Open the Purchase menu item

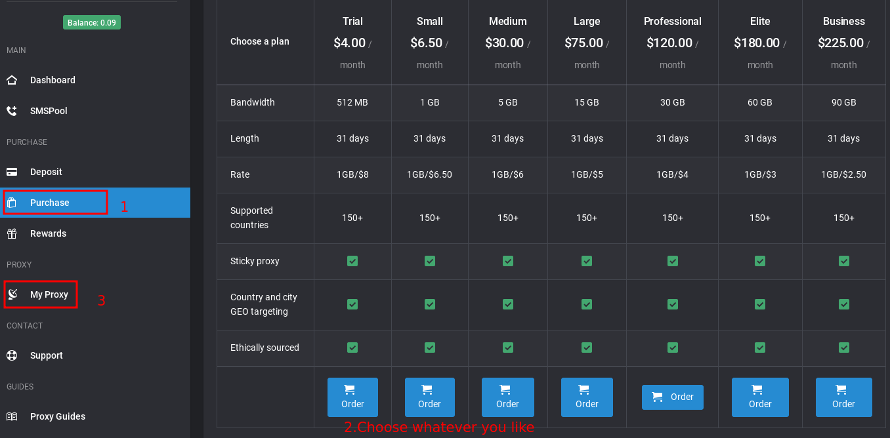coord(50,203)
